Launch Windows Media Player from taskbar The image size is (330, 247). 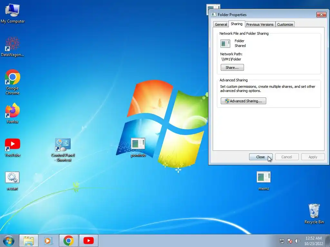point(48,241)
